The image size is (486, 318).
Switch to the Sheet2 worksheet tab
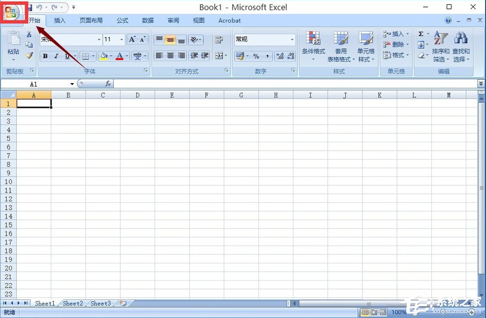[x=72, y=303]
